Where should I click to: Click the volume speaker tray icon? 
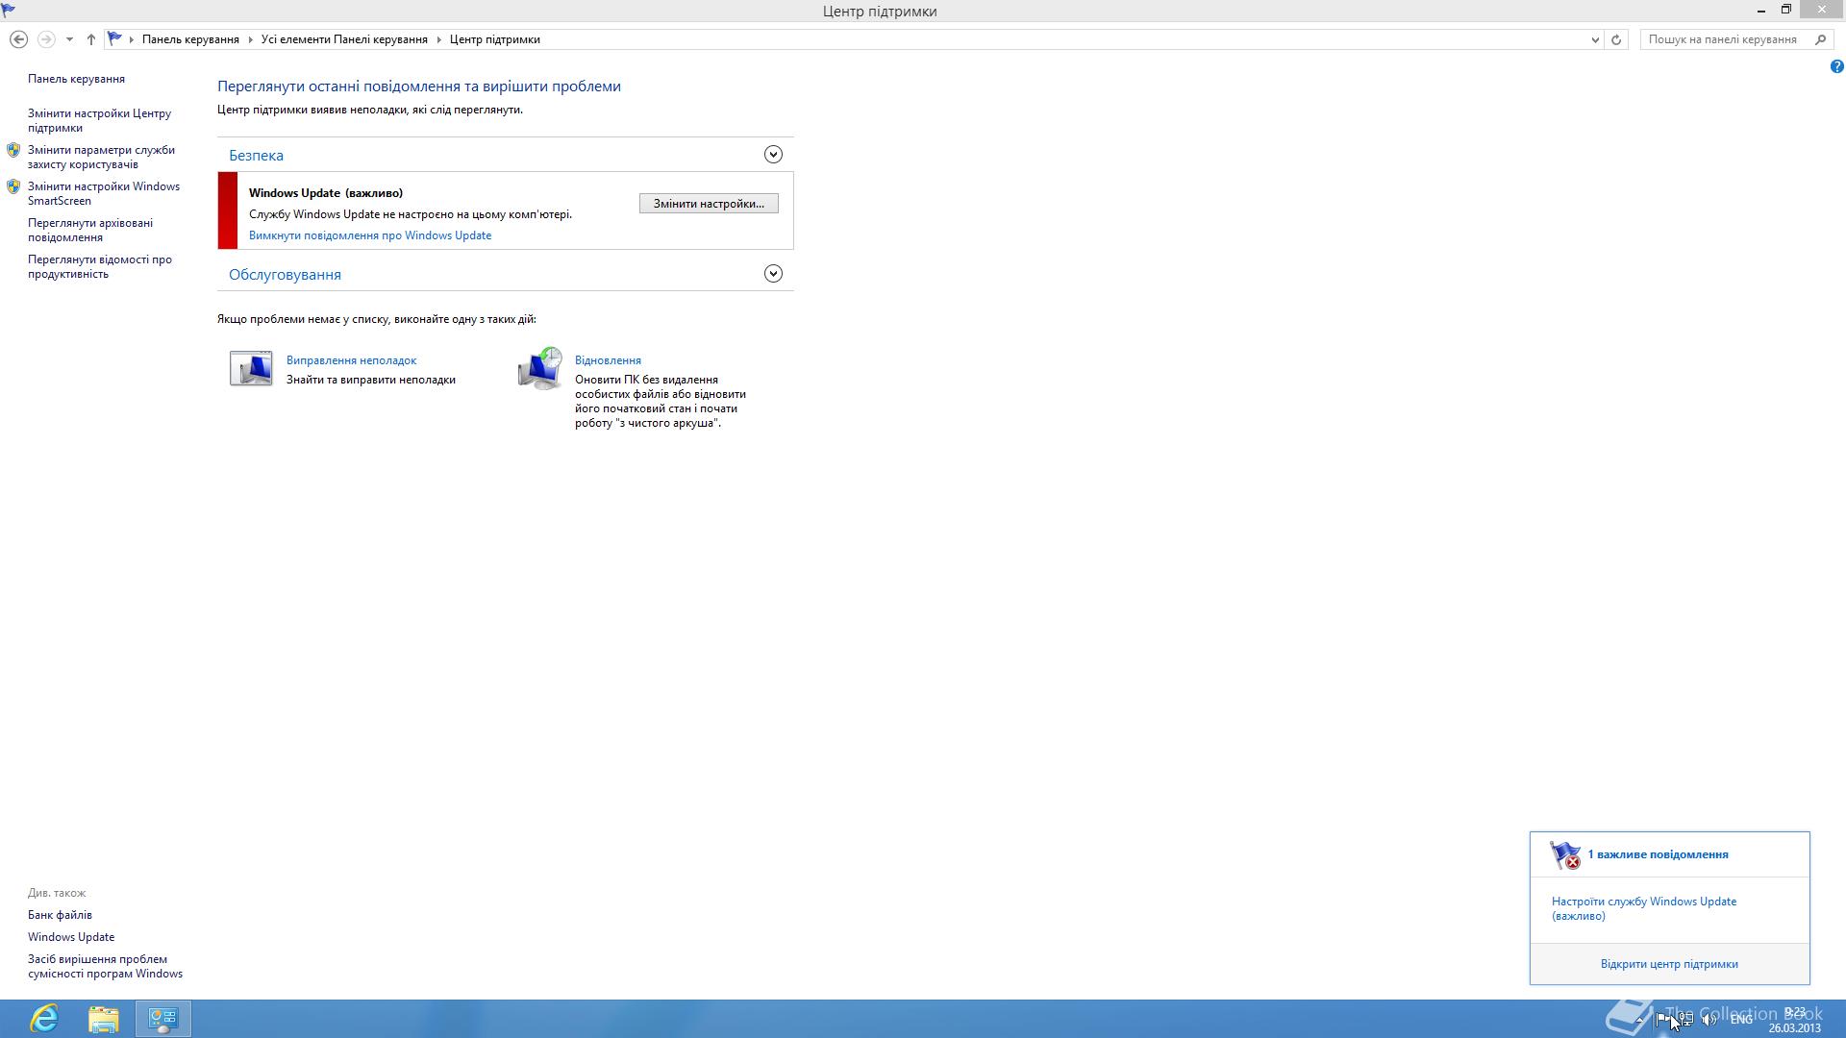pos(1709,1019)
